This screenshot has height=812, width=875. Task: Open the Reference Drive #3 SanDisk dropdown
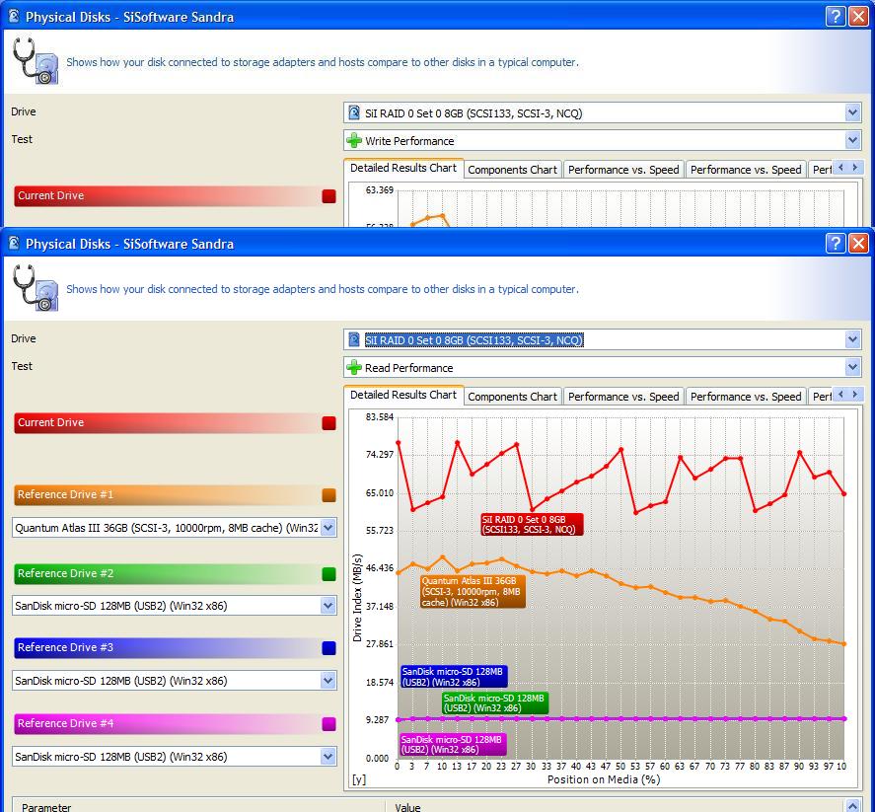(328, 681)
